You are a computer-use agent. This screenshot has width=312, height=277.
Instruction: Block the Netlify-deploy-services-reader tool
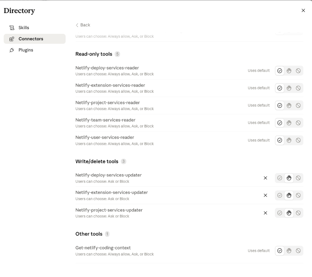pos(298,71)
